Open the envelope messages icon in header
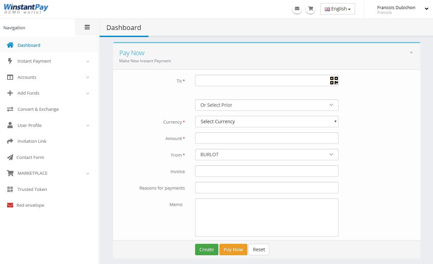This screenshot has width=433, height=264. pyautogui.click(x=297, y=9)
